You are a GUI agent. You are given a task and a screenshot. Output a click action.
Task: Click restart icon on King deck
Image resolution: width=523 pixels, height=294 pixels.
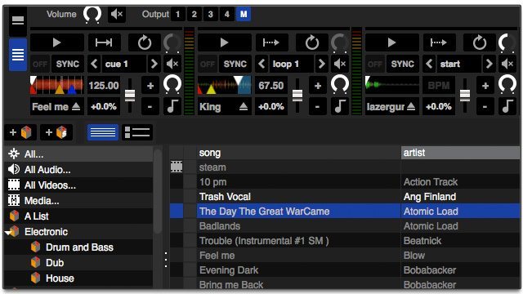tap(312, 42)
